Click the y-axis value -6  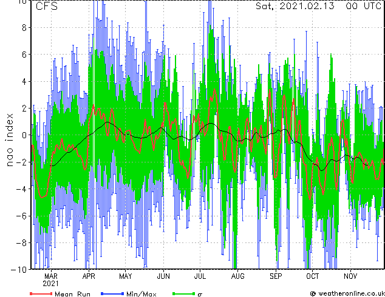click(x=21, y=216)
